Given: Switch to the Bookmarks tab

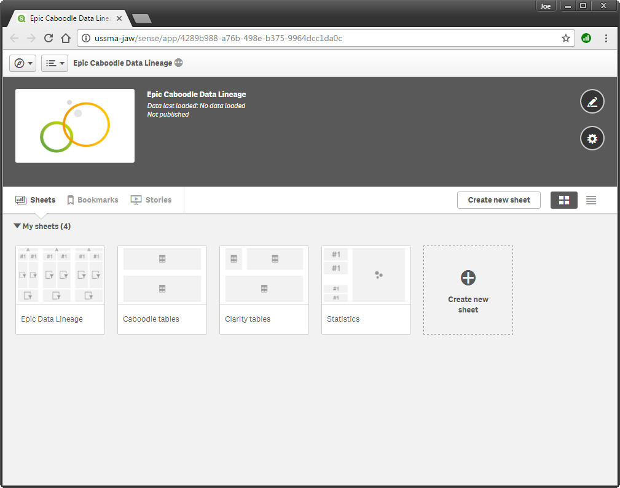Looking at the screenshot, I should point(93,200).
